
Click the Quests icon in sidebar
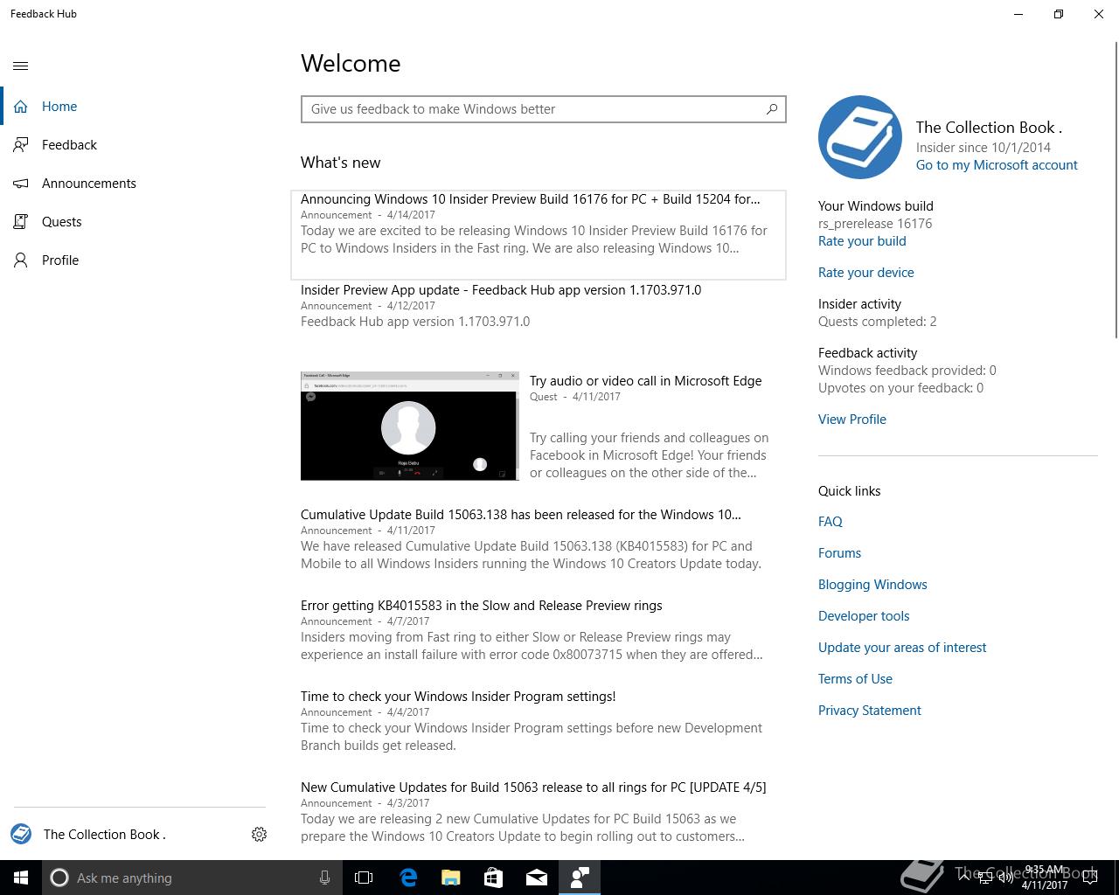pyautogui.click(x=21, y=222)
